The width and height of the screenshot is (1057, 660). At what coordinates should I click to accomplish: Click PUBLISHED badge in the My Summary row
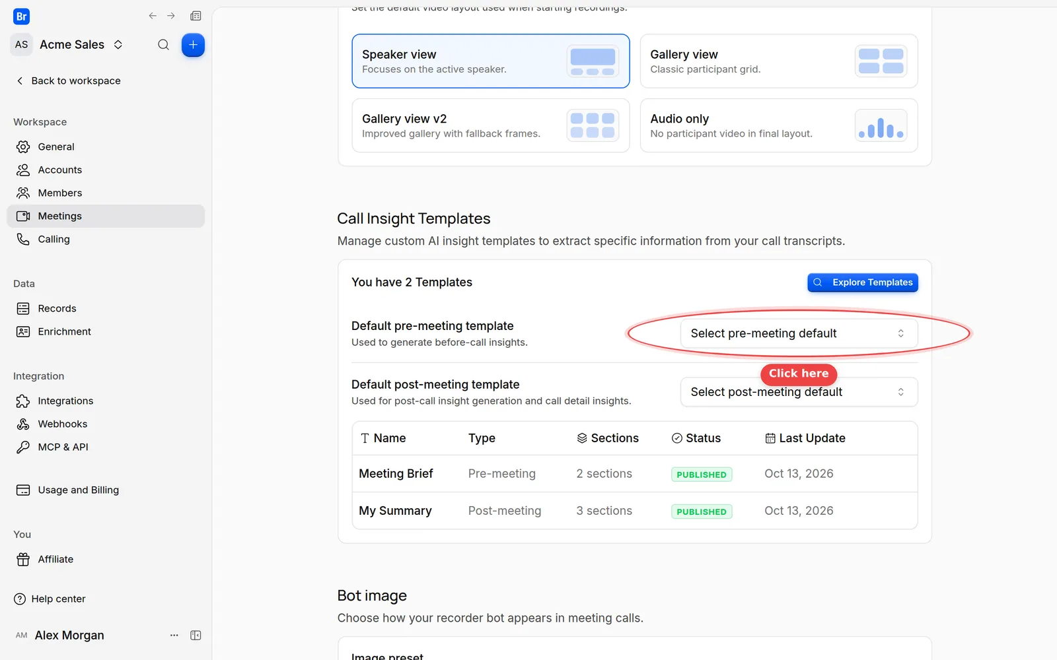tap(702, 511)
